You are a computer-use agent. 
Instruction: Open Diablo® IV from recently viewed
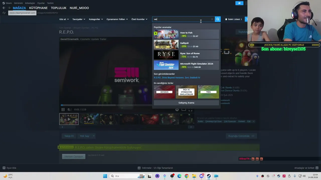[195, 78]
